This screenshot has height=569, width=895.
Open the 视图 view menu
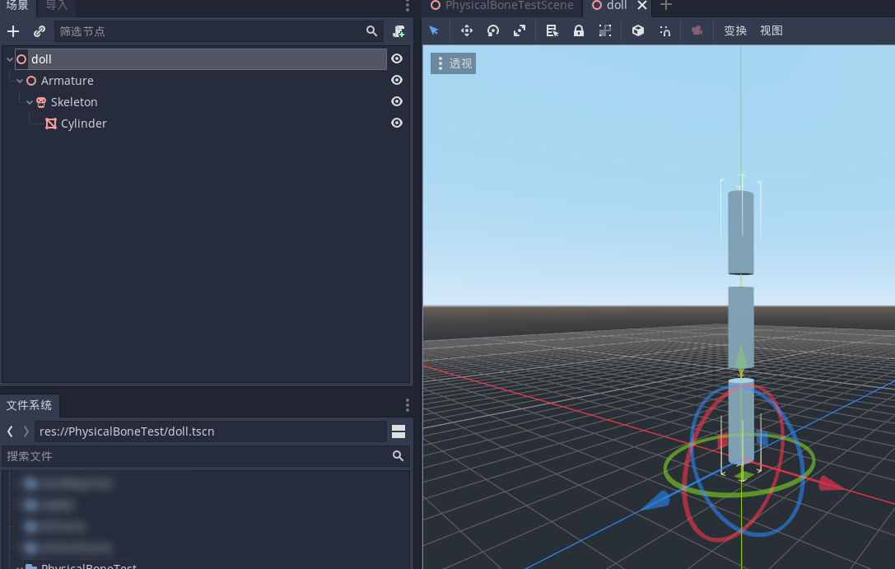tap(771, 30)
